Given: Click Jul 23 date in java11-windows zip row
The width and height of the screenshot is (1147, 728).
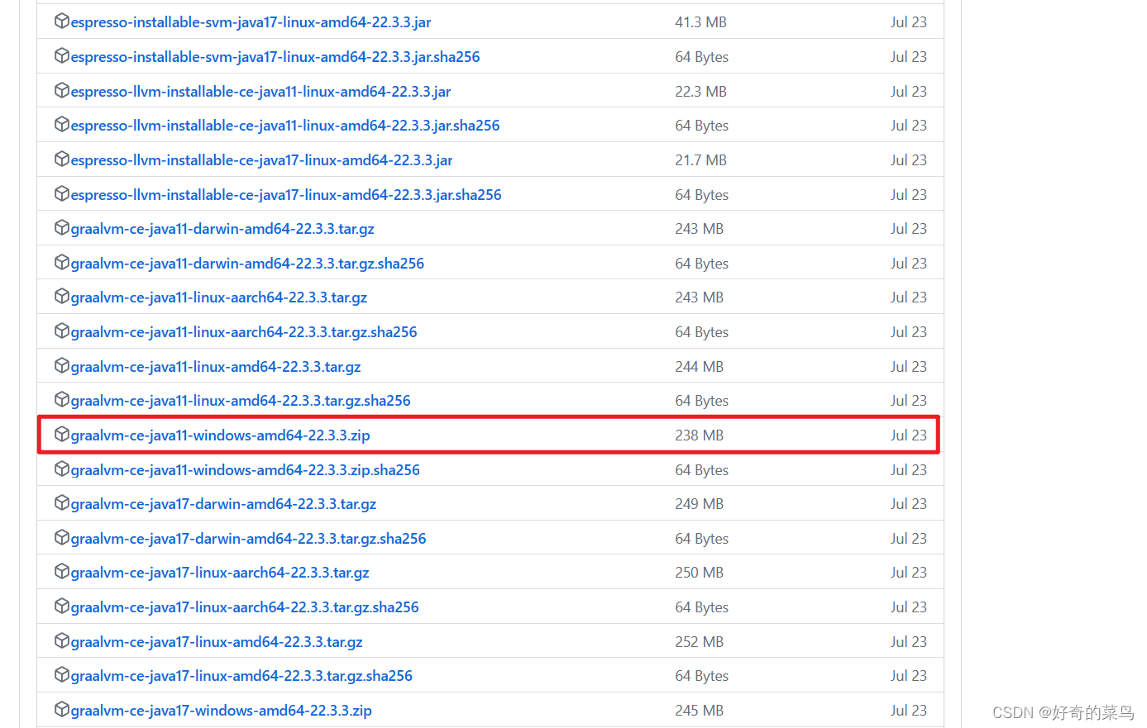Looking at the screenshot, I should (x=908, y=435).
